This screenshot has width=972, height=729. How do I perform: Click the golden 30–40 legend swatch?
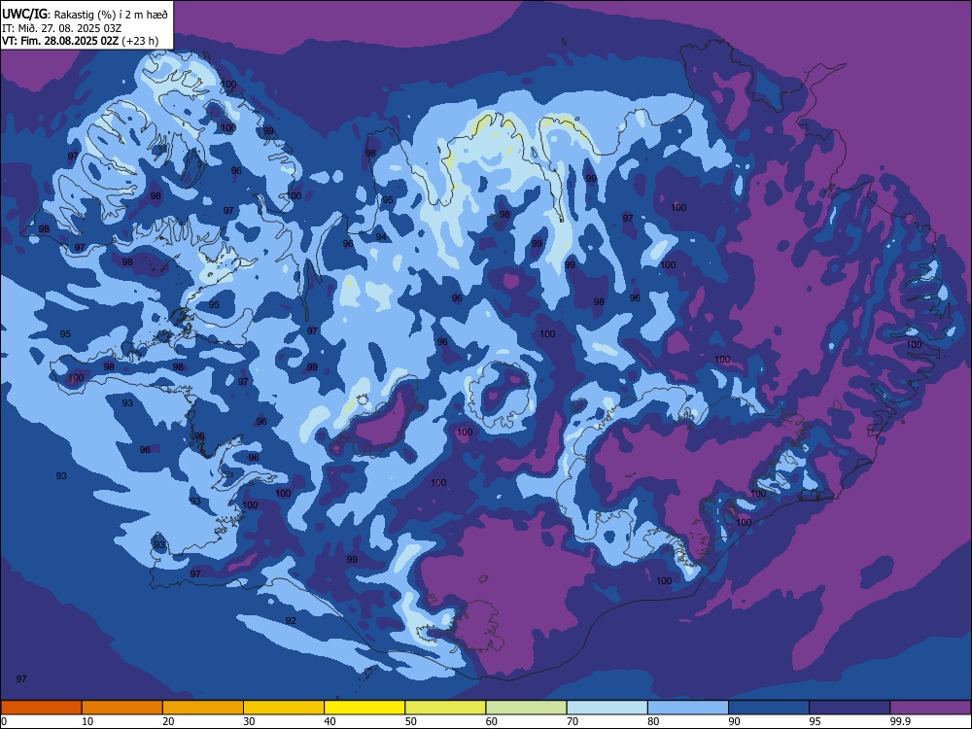(284, 708)
